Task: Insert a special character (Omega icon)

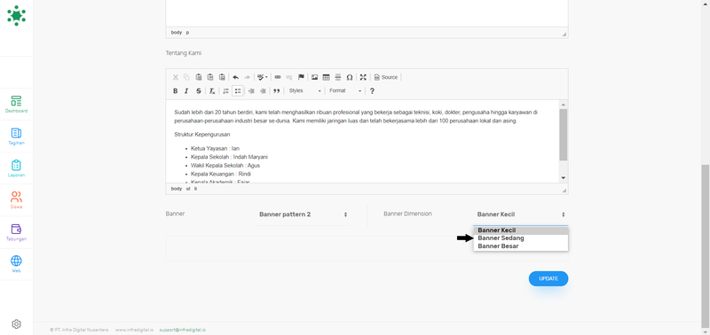Action: pos(350,77)
